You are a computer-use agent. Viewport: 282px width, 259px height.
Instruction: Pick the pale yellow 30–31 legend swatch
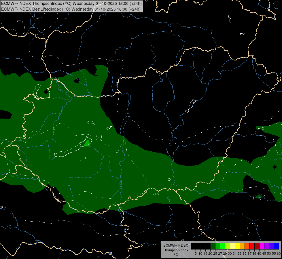pyautogui.click(x=232, y=246)
